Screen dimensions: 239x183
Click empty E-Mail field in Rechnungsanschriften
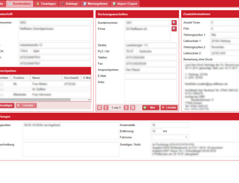(x=151, y=76)
